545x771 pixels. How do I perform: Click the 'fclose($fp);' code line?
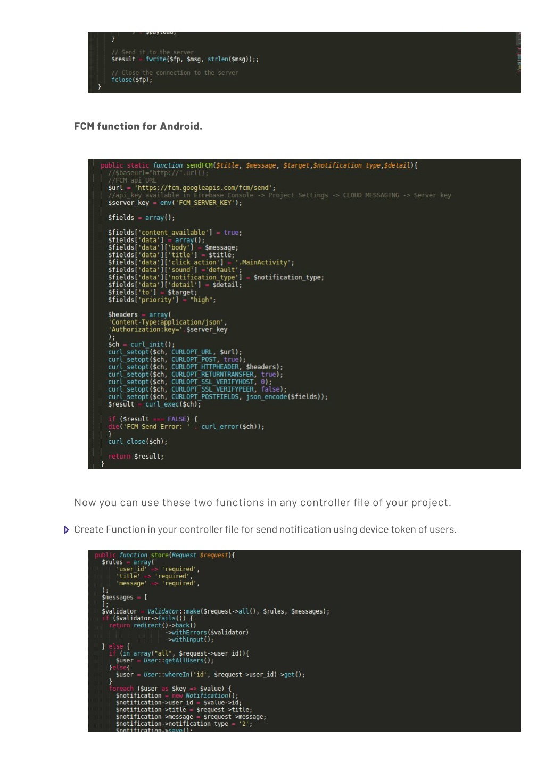(131, 80)
